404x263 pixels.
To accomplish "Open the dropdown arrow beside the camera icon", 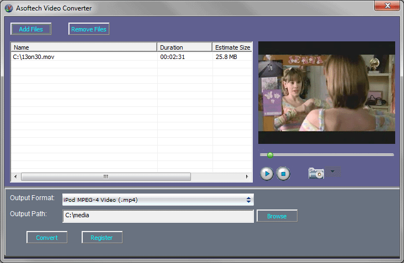I will (x=333, y=171).
